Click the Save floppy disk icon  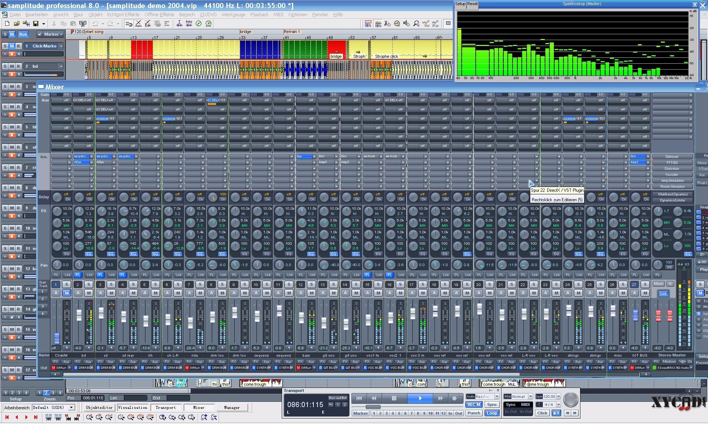[36, 24]
